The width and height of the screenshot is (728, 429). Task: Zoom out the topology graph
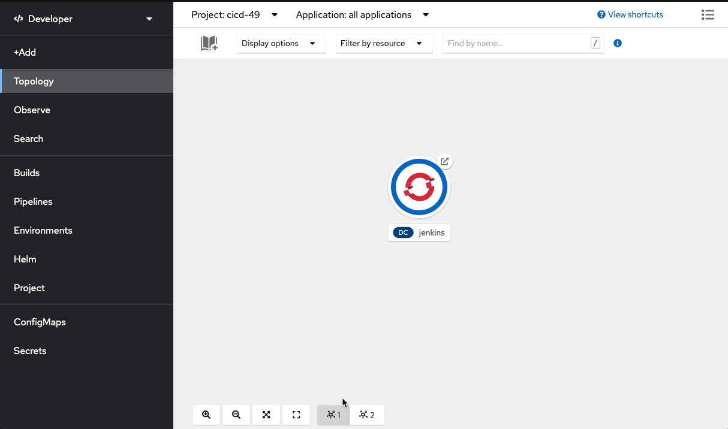tap(236, 415)
